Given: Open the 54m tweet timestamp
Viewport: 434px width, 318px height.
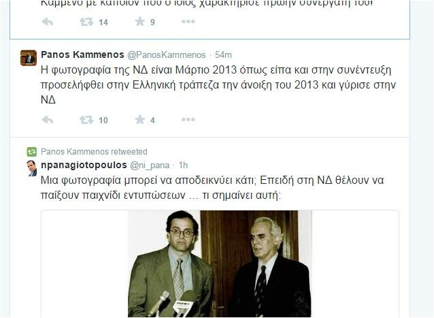Looking at the screenshot, I should tap(223, 55).
